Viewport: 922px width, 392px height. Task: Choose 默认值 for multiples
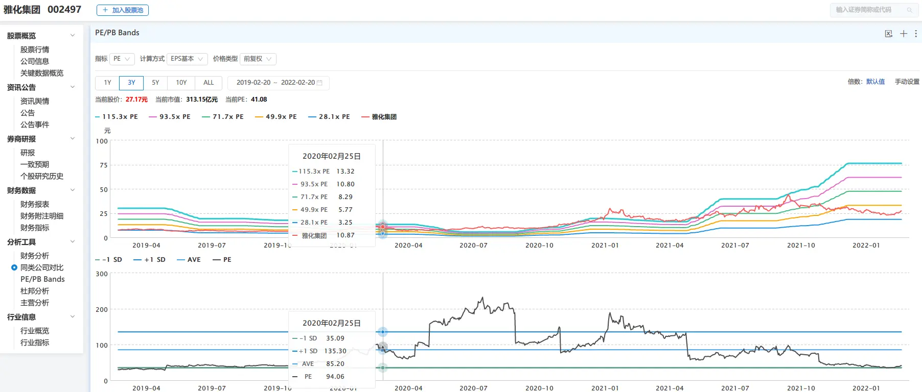click(875, 82)
